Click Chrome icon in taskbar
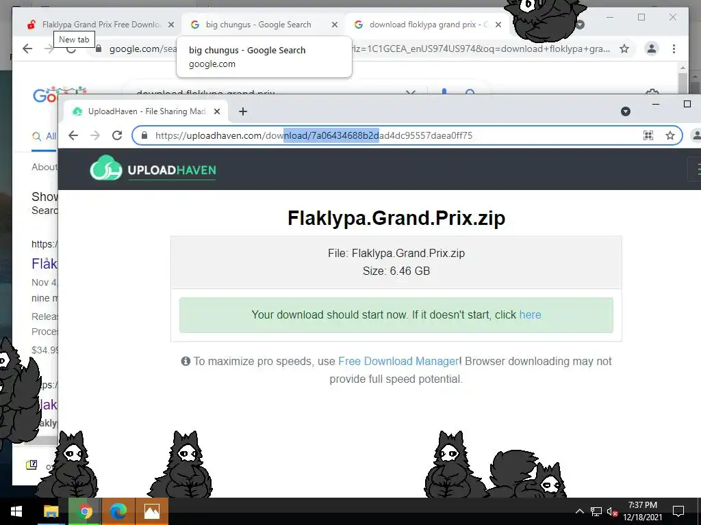 [85, 511]
